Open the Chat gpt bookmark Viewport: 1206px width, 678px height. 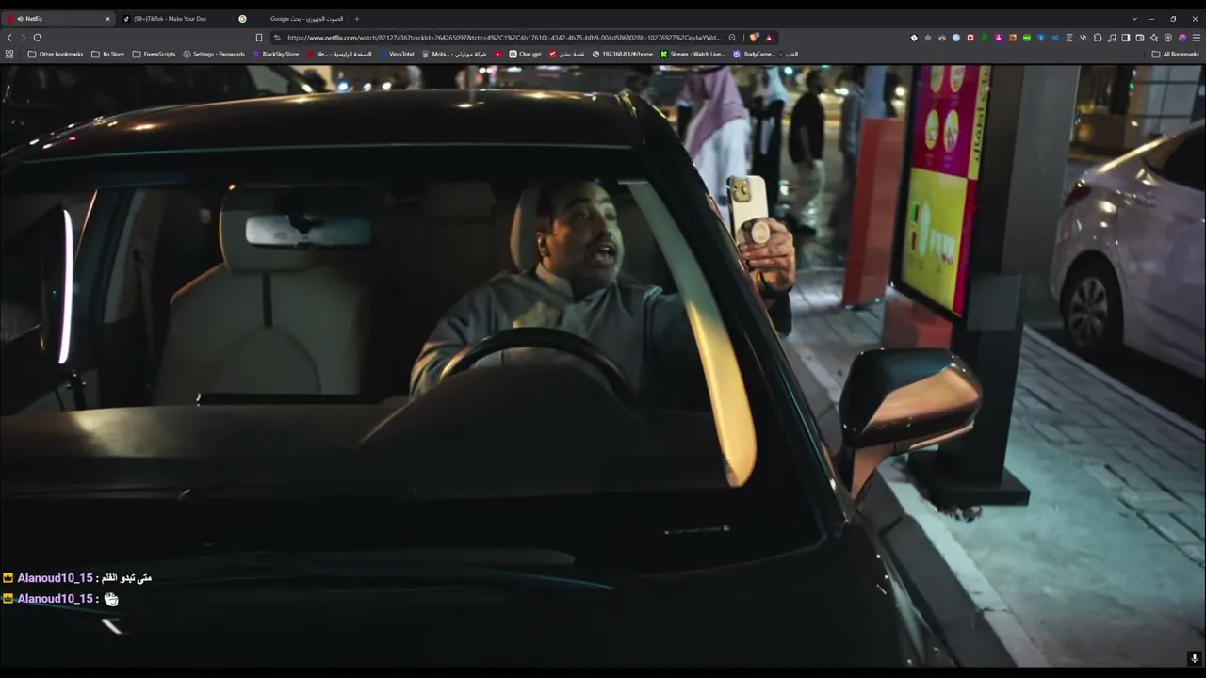coord(526,55)
